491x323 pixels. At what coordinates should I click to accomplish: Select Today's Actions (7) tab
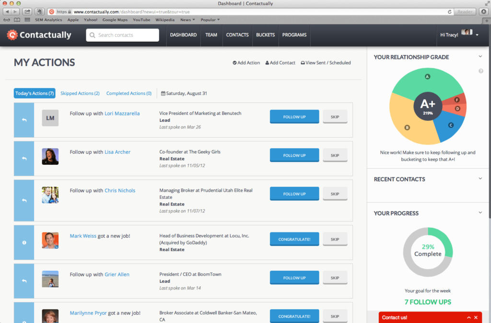[35, 93]
